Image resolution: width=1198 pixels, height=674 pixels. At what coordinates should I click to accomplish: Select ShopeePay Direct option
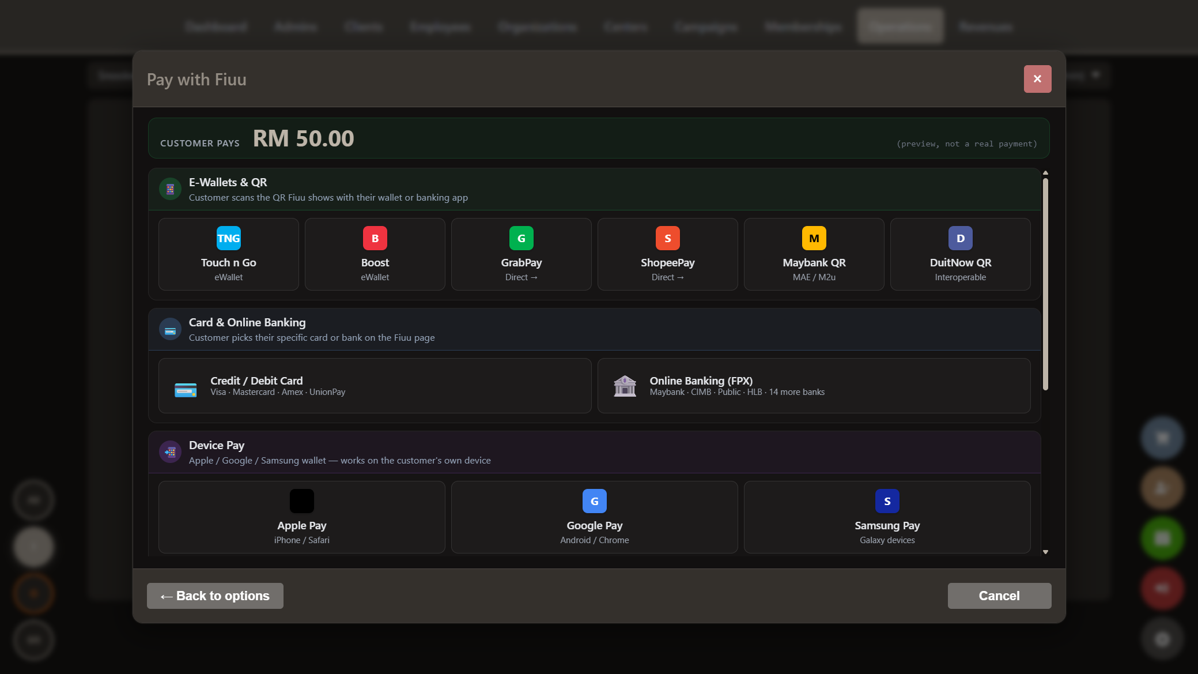(x=668, y=254)
